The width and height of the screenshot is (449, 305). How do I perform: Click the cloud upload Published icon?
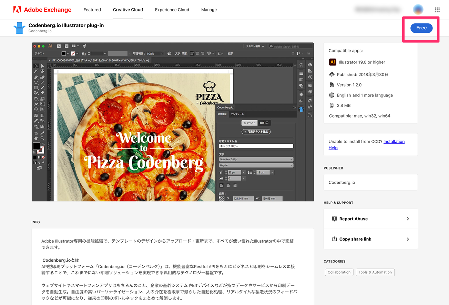point(332,74)
